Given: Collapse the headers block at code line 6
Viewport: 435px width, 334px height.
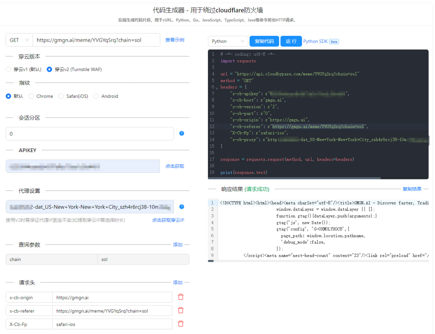Looking at the screenshot, I should [x=217, y=88].
